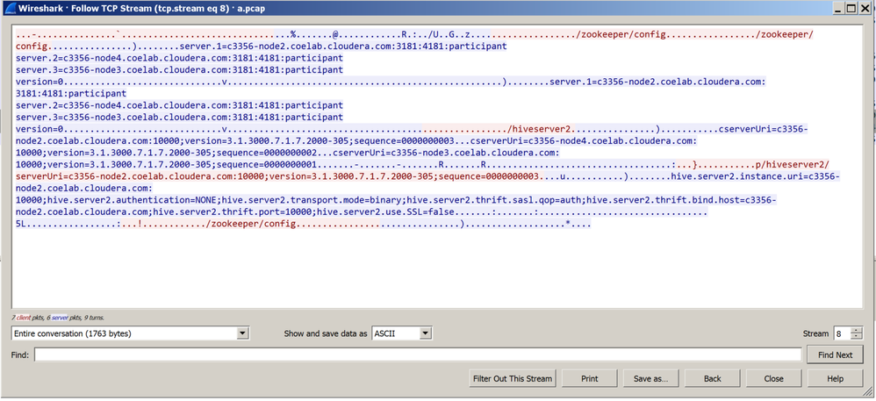Click the Help button
Viewport: 876px width, 401px height.
click(836, 379)
